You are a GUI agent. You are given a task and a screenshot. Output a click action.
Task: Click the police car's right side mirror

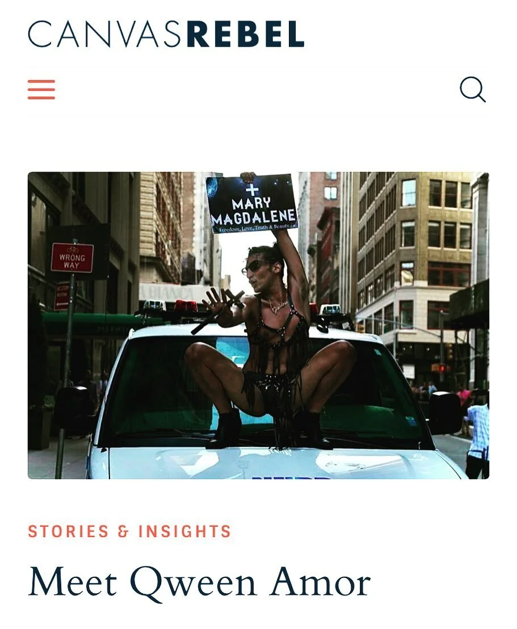tap(445, 413)
